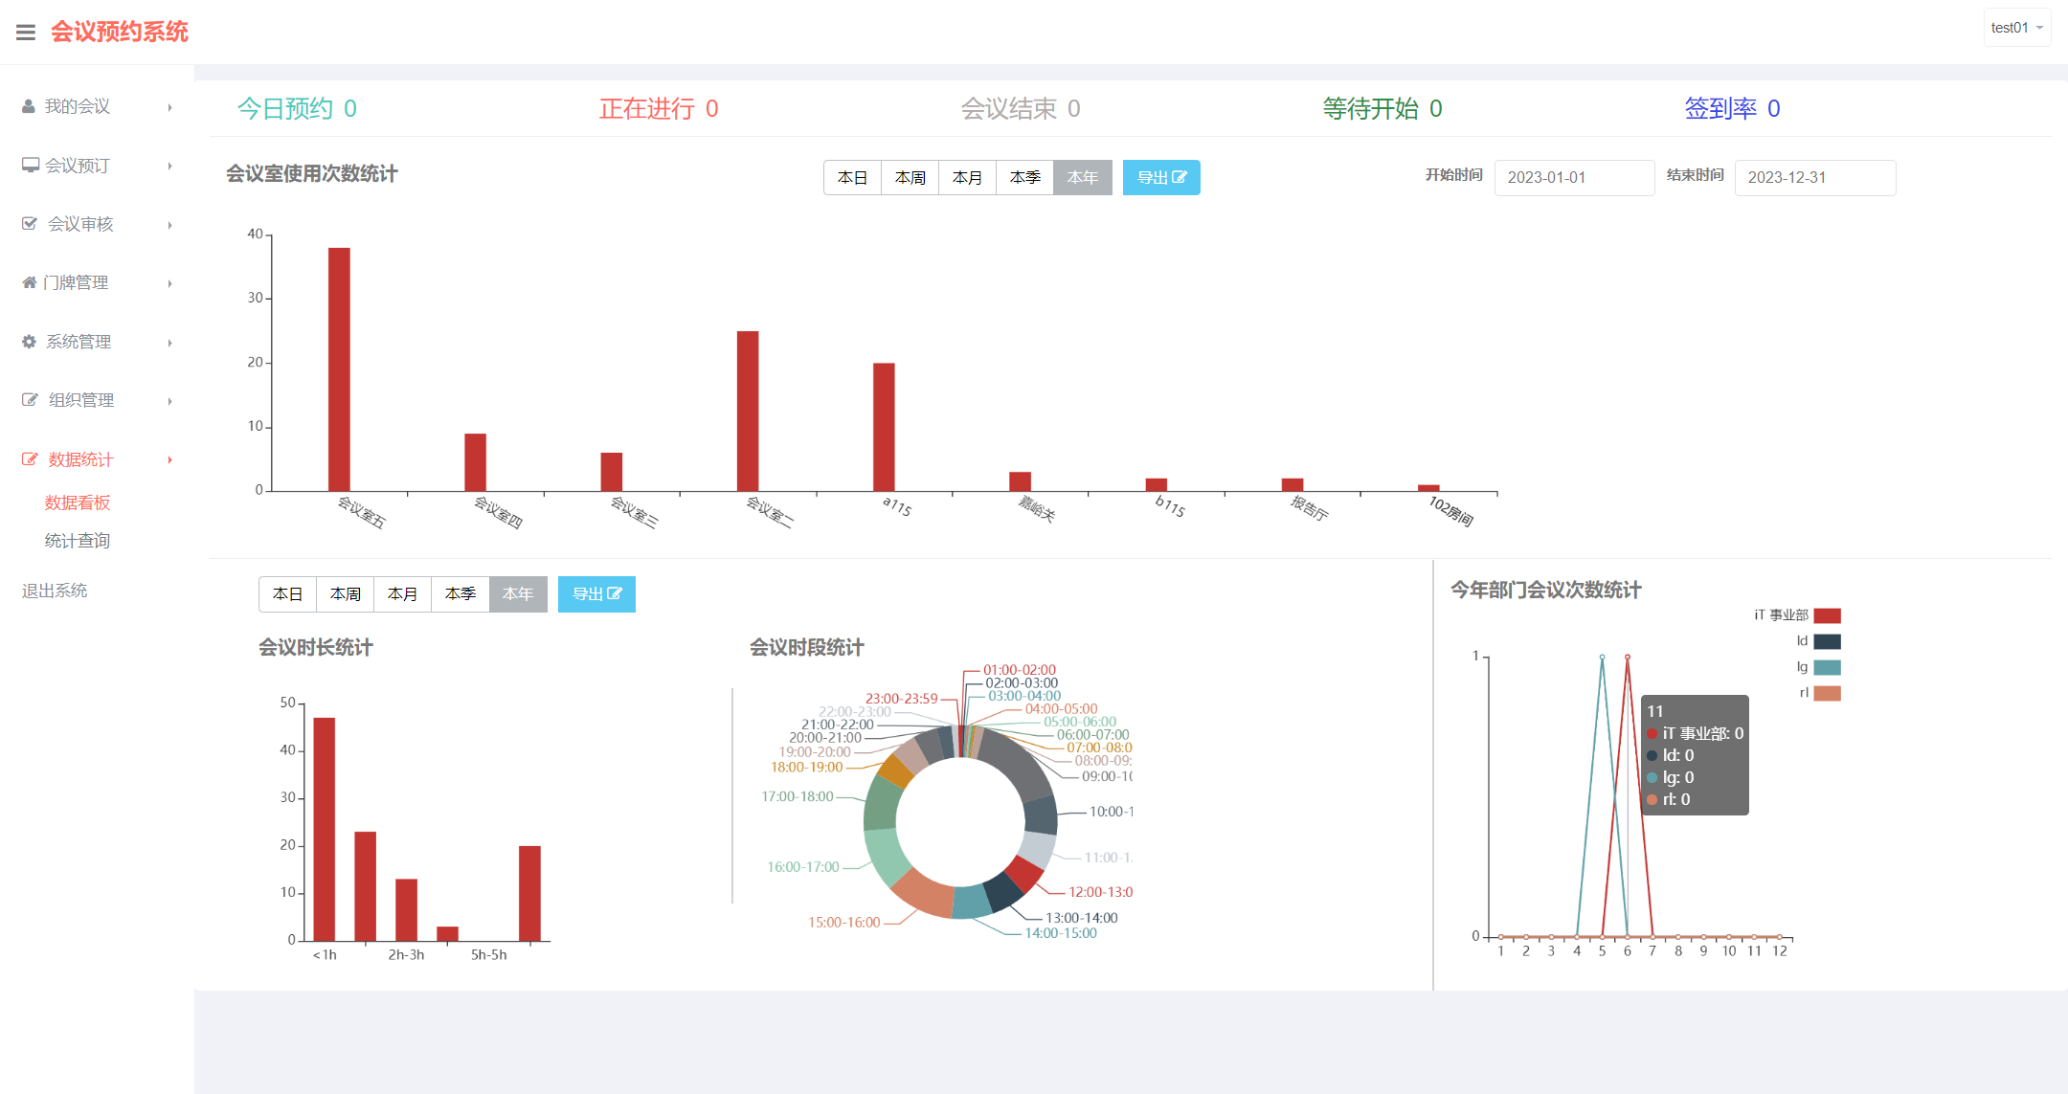Viewport: 2068px width, 1094px height.
Task: Click the a115 bar in usage chart
Action: tap(884, 427)
